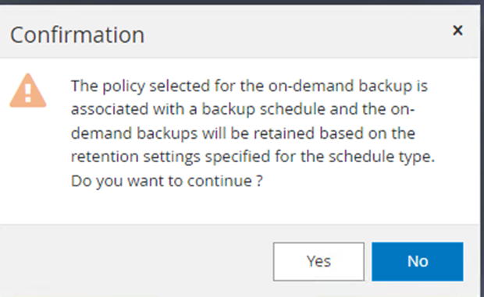
Task: Click the word "on-demand" in the first line
Action: 311,86
